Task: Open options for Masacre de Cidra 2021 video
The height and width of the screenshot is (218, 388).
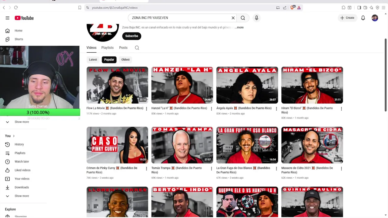Action: (x=341, y=169)
